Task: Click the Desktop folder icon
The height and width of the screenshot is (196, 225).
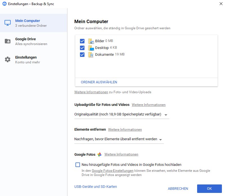Action: coord(91,48)
